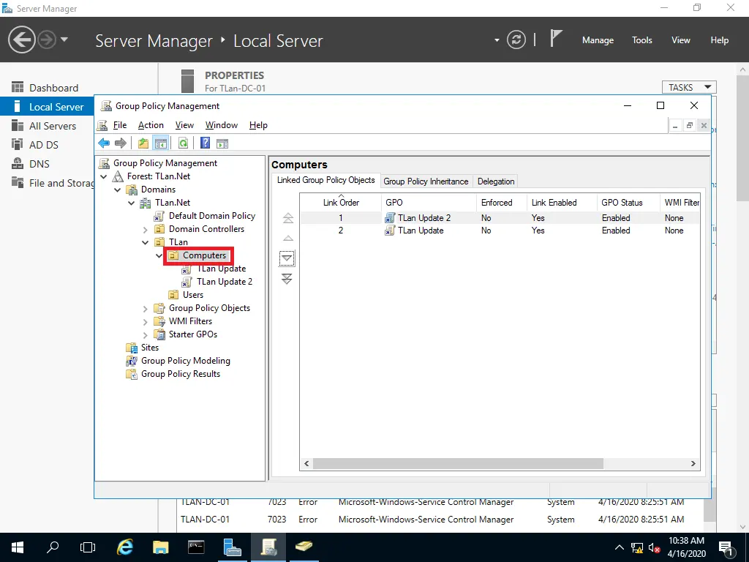Image resolution: width=749 pixels, height=562 pixels.
Task: Open the Tools menu in Server Manager
Action: (x=641, y=40)
